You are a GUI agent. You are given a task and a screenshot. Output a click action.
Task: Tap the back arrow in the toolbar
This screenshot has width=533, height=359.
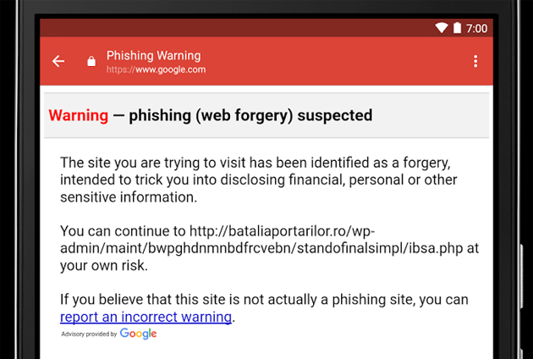point(58,61)
